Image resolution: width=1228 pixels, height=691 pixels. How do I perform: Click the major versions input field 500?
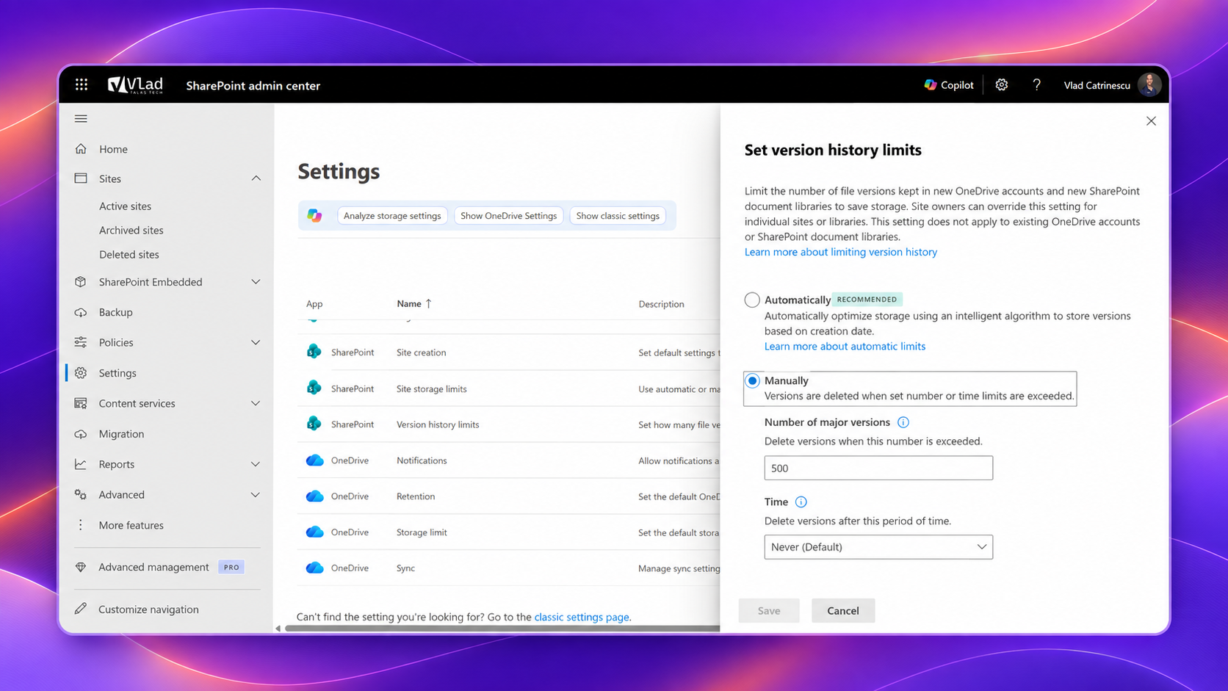(x=878, y=468)
